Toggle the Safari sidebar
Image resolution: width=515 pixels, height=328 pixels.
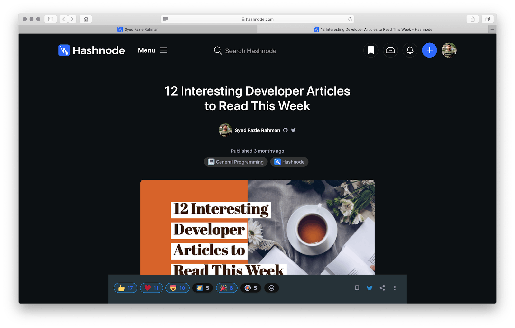[x=51, y=19]
